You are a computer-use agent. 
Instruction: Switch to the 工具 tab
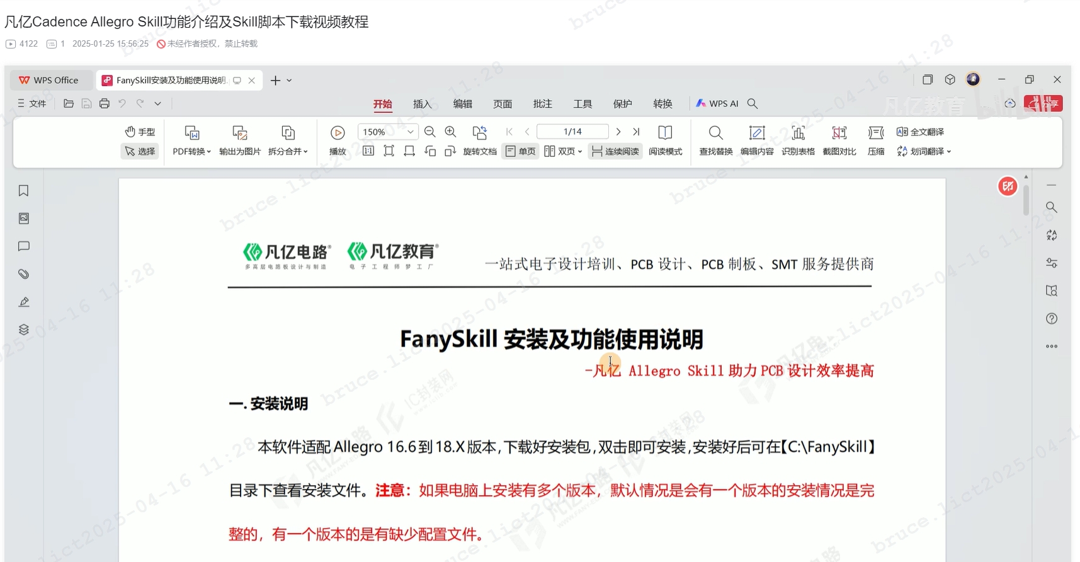[x=583, y=104]
